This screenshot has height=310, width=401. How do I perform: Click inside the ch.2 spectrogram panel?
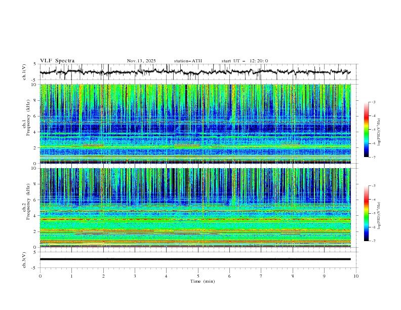coord(195,208)
